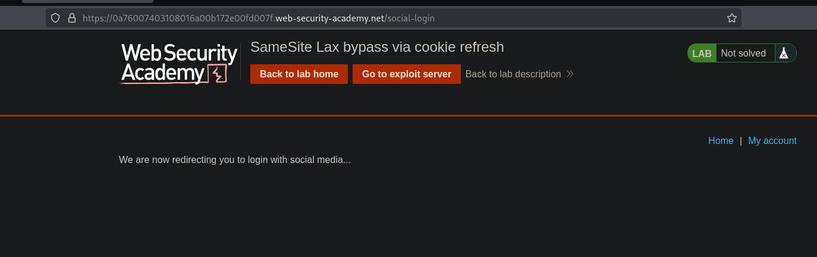Click the green LAB badge
Viewport: 817px width, 257px height.
[x=702, y=53]
